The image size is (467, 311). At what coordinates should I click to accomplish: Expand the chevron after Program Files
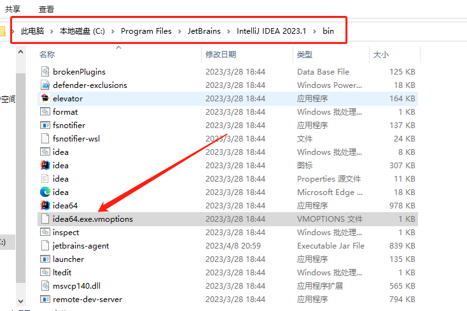tap(179, 31)
